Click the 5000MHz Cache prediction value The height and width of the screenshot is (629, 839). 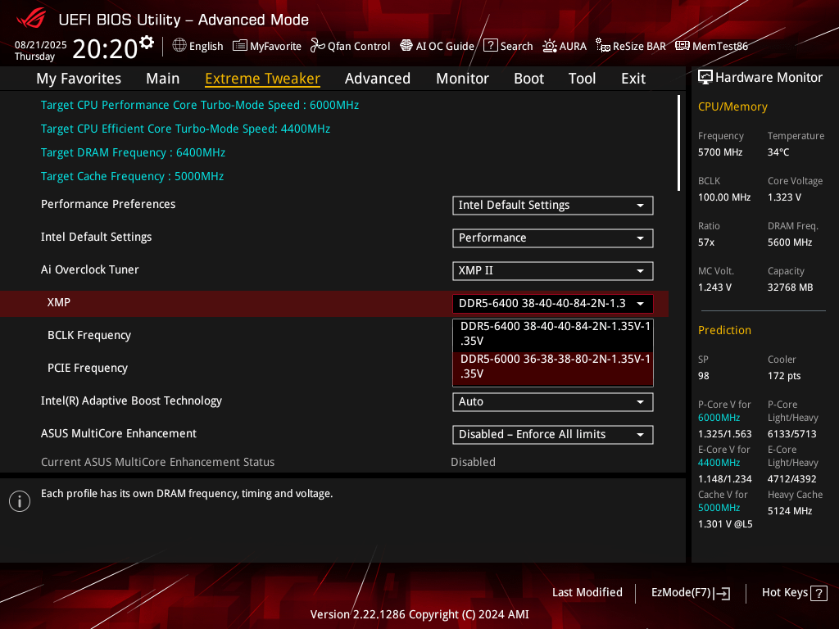tap(719, 508)
